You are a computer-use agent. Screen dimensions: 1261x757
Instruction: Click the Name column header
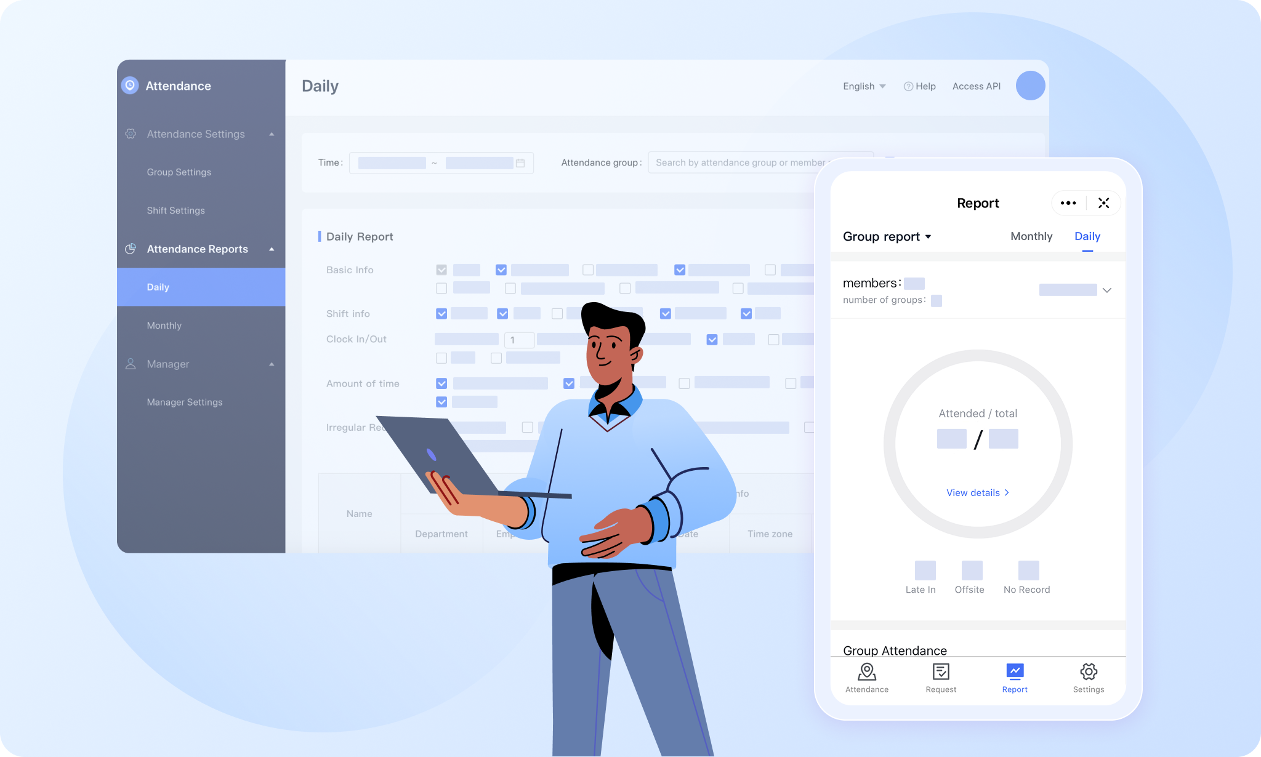click(x=360, y=514)
